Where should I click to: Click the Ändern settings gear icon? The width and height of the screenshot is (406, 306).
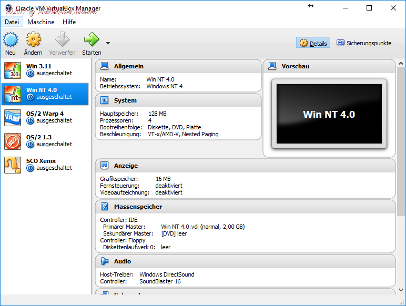(33, 40)
